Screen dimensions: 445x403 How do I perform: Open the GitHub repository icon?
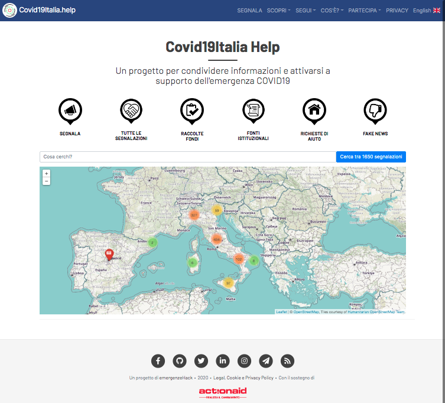[180, 361]
